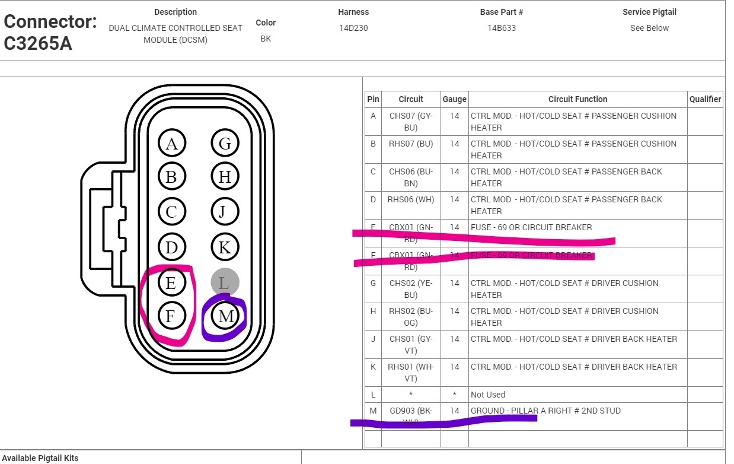Click pin A function 'PASSENGER CUSHION HEATER'
Screen dimensions: 734x464
point(573,122)
